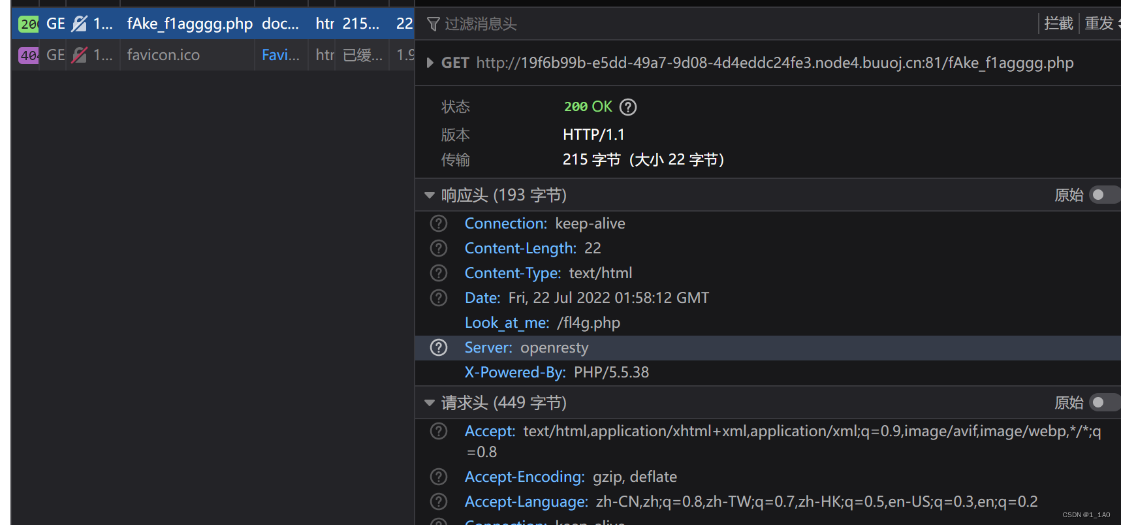This screenshot has width=1121, height=525.
Task: Click the block (拦截) button
Action: click(x=1058, y=24)
